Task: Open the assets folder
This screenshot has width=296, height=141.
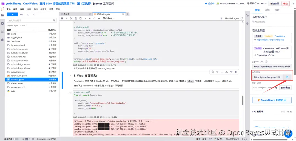Action: 32,34
